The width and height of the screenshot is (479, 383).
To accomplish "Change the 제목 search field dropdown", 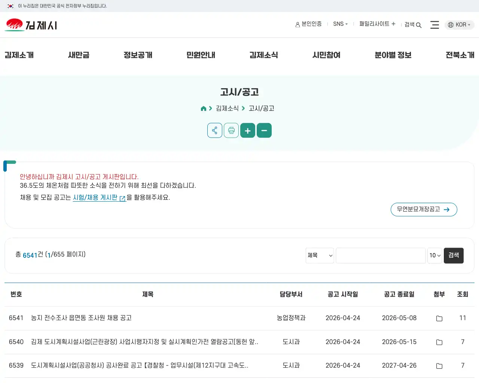I will coord(319,255).
